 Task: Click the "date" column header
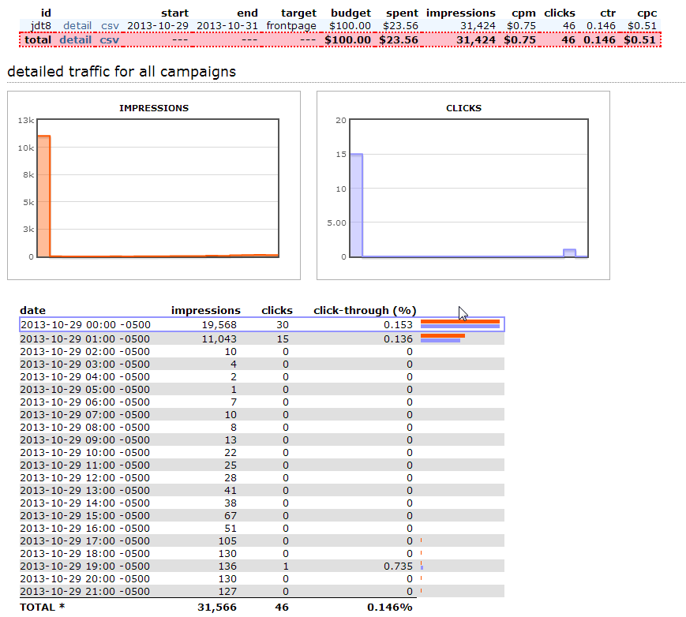point(32,310)
